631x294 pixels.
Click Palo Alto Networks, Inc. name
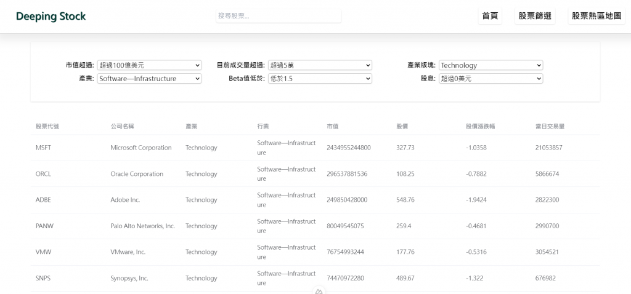pyautogui.click(x=143, y=226)
